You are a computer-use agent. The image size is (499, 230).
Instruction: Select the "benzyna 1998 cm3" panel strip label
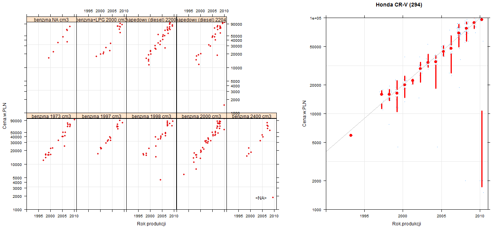tap(151, 116)
